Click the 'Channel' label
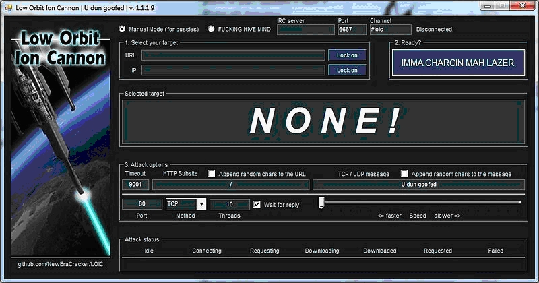The image size is (539, 283). [x=381, y=21]
